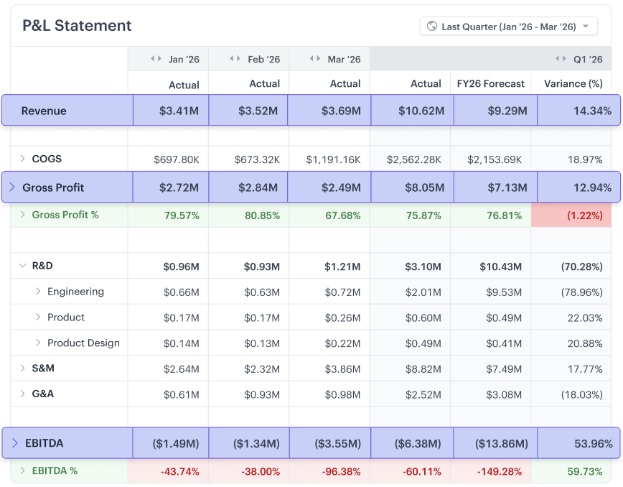Click the arrow icons beside the Mar '26 header
623x487 pixels.
coord(314,58)
